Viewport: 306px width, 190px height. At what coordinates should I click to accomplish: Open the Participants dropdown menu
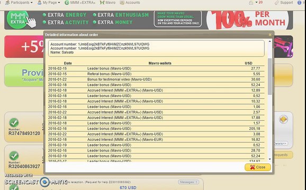[x=19, y=3]
